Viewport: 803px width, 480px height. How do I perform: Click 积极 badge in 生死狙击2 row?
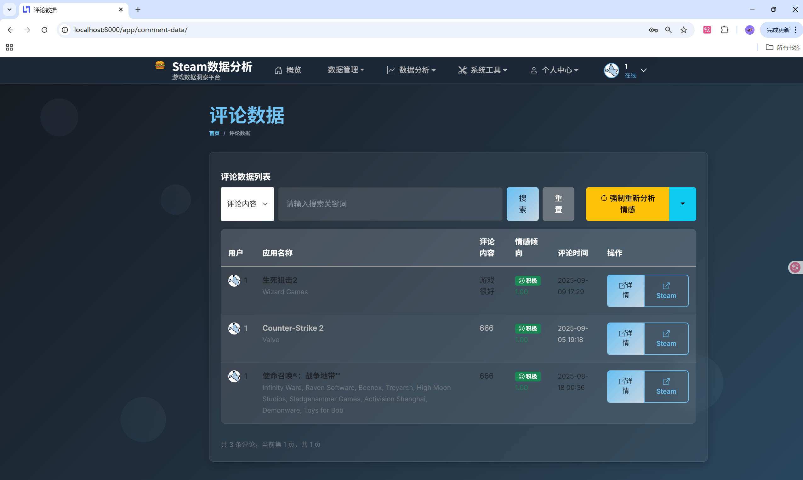[x=528, y=281]
